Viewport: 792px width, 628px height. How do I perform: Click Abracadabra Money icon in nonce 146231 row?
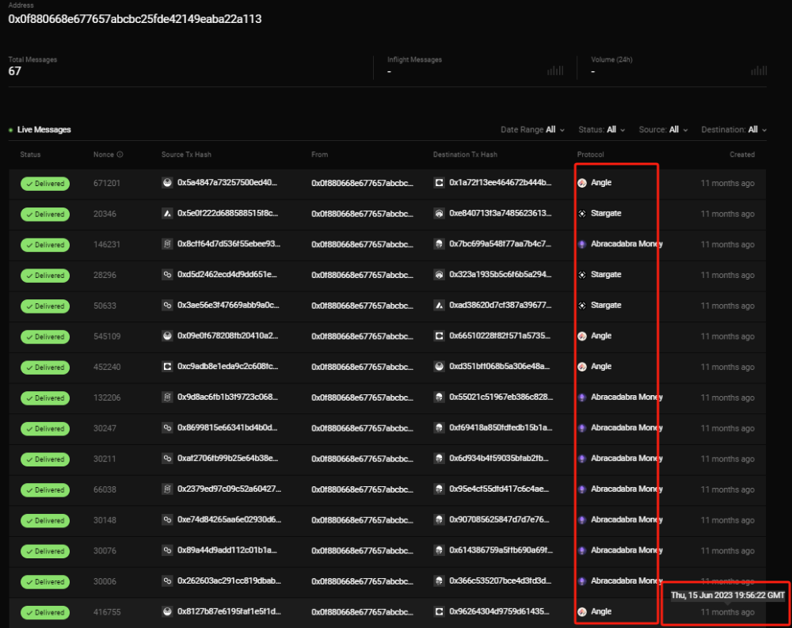582,244
